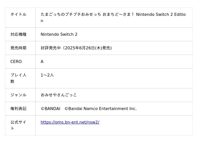Click the おまちど〜さま！ text in title
Viewport: 202px width, 143px height.
(118, 15)
